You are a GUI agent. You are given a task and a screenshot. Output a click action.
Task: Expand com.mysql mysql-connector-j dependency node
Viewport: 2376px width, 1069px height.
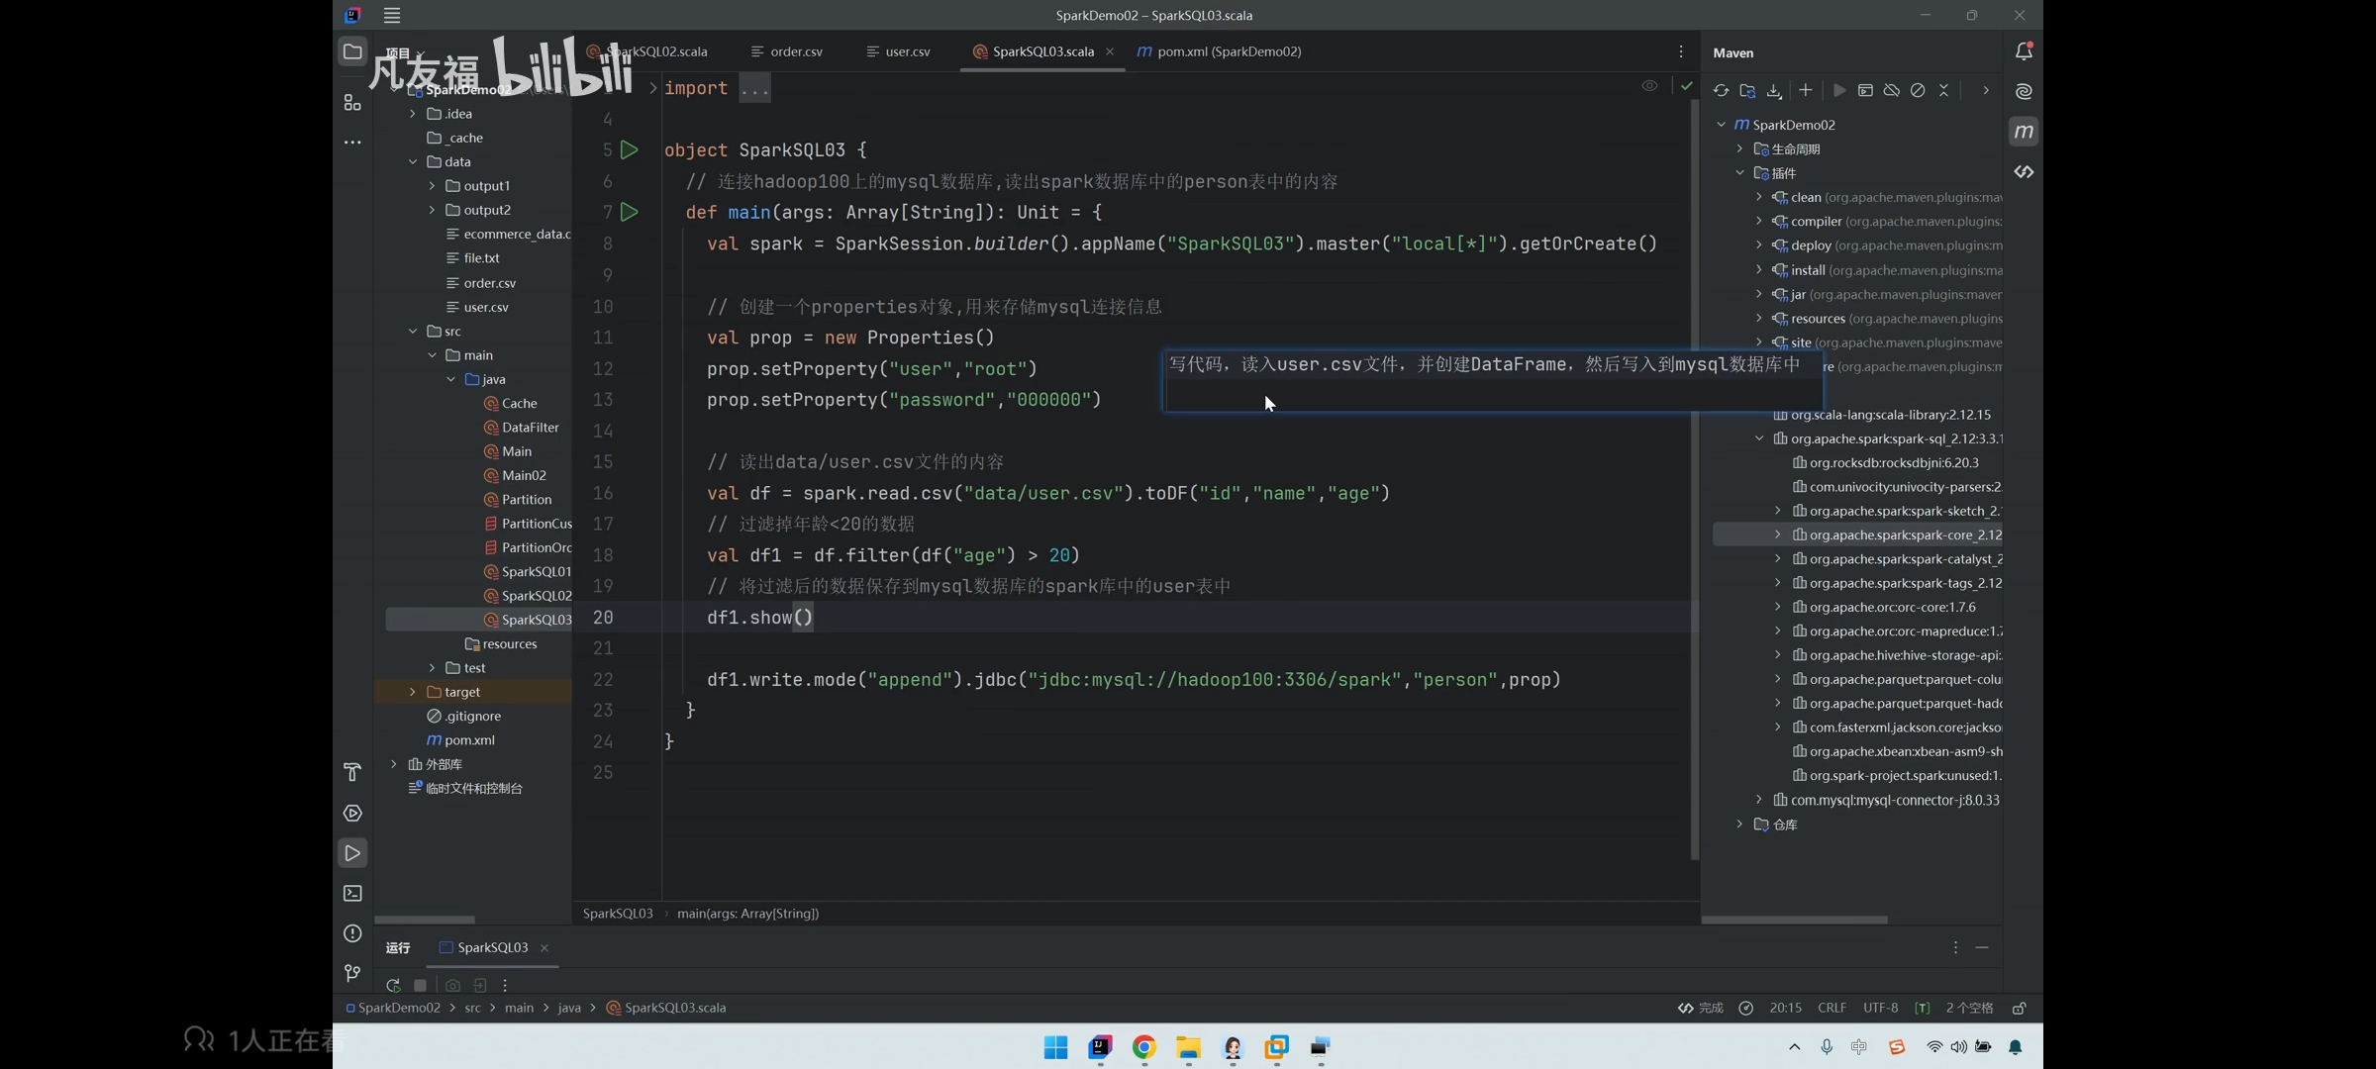tap(1759, 800)
